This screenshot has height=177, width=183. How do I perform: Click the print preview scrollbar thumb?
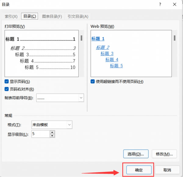(x=81, y=38)
